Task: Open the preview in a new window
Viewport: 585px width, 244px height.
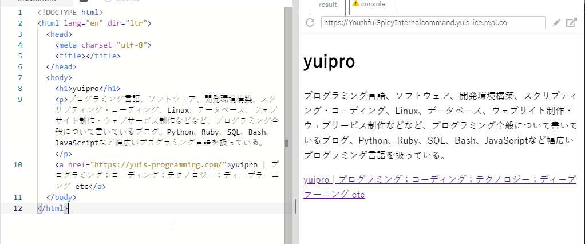Action: click(571, 23)
